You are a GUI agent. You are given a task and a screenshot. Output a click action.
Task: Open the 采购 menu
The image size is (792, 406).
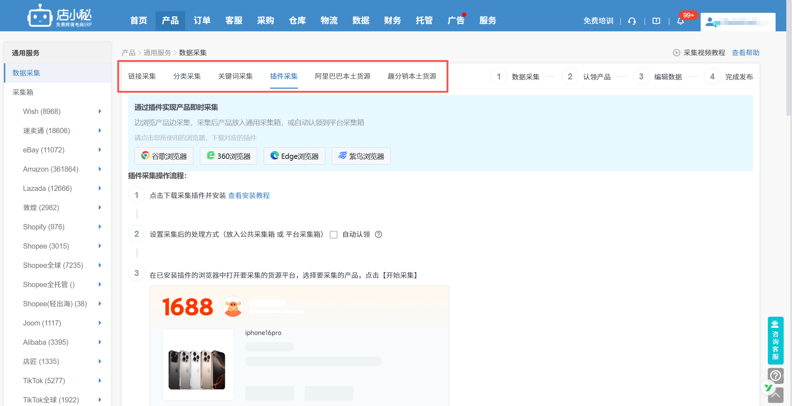click(x=265, y=21)
